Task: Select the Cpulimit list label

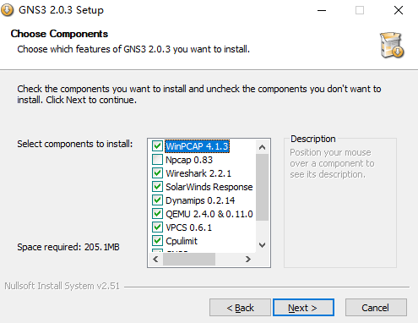Action: tap(182, 241)
